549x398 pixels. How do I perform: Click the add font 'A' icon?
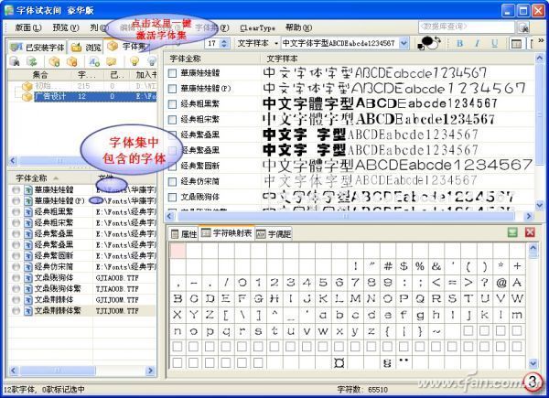(x=94, y=61)
